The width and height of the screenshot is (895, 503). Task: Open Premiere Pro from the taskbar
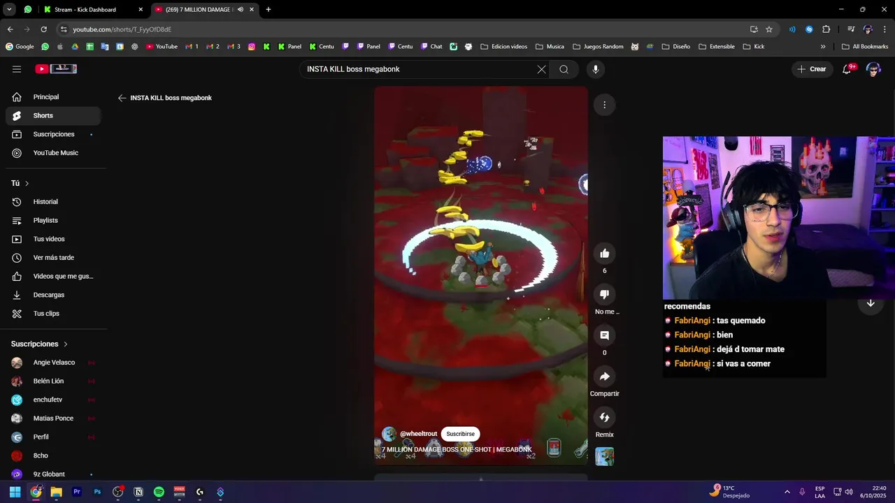tap(77, 492)
